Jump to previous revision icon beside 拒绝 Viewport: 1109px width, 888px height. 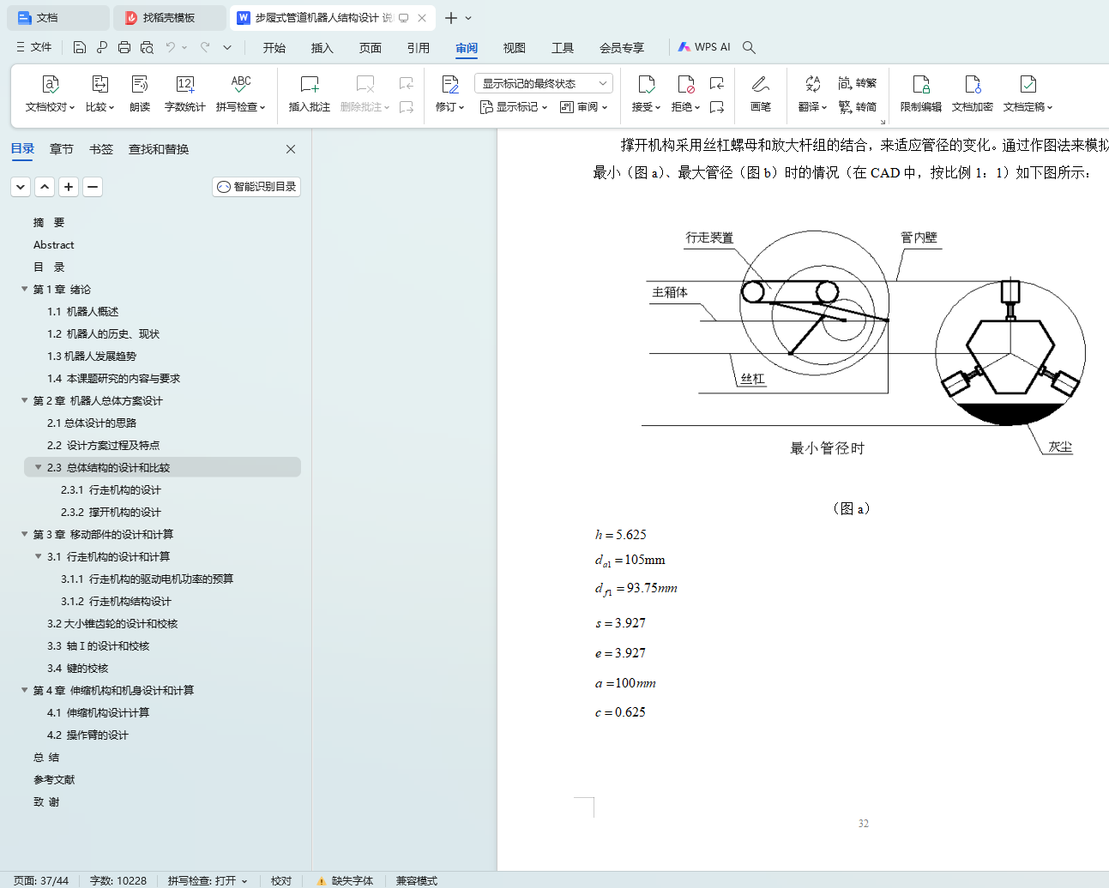coord(717,83)
